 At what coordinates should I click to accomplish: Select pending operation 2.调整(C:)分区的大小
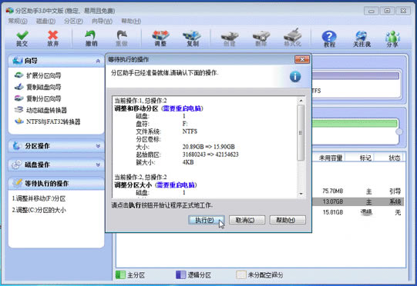click(x=39, y=210)
